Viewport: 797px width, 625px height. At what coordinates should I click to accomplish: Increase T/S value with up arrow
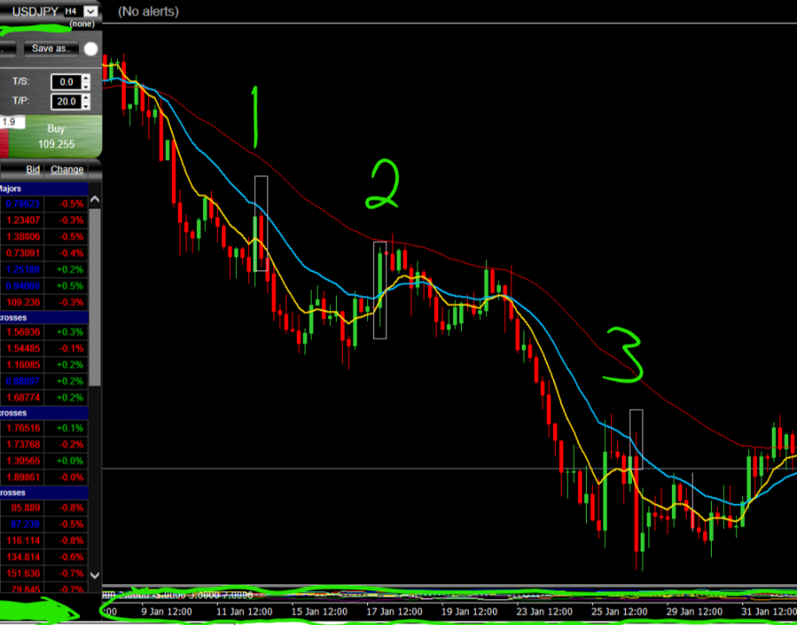click(x=85, y=78)
